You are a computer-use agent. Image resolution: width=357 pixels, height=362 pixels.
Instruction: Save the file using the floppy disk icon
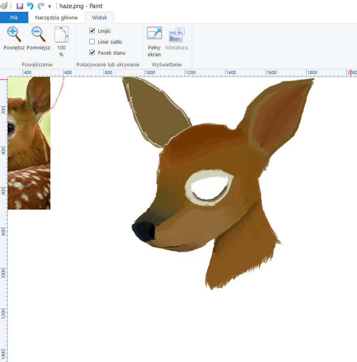(x=19, y=6)
